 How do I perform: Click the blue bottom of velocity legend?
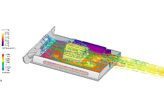(3, 69)
